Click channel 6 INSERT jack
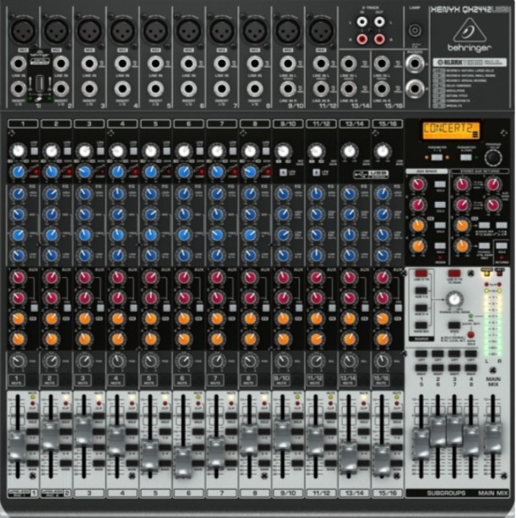This screenshot has width=516, height=518. 188,89
